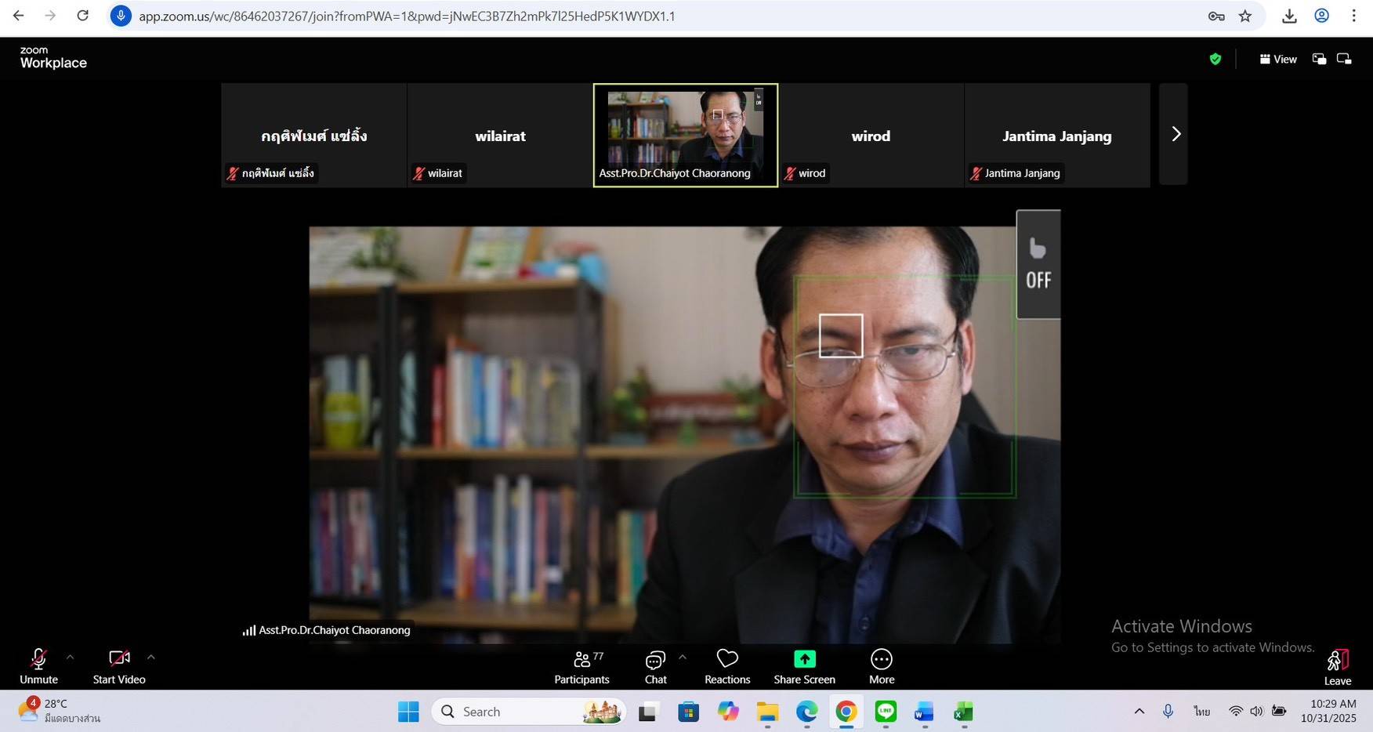Open the Reactions menu
The image size is (1373, 732).
click(x=727, y=666)
